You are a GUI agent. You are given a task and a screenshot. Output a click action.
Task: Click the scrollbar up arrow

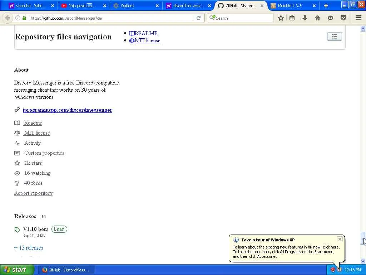click(x=363, y=29)
